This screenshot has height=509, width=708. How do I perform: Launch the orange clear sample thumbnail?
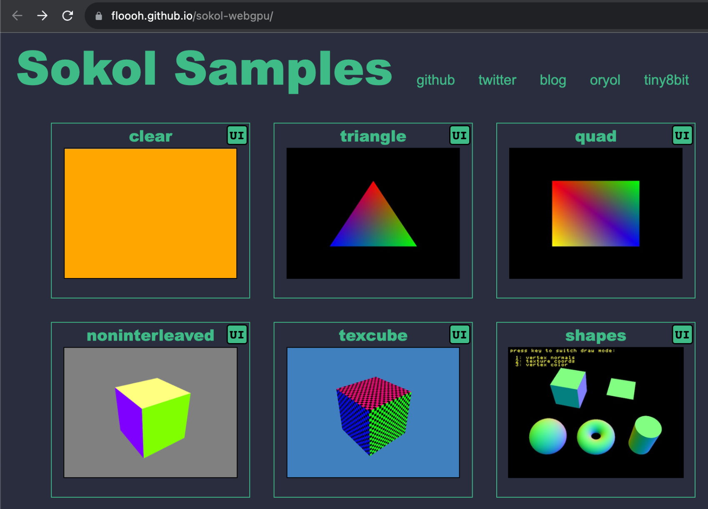[150, 213]
